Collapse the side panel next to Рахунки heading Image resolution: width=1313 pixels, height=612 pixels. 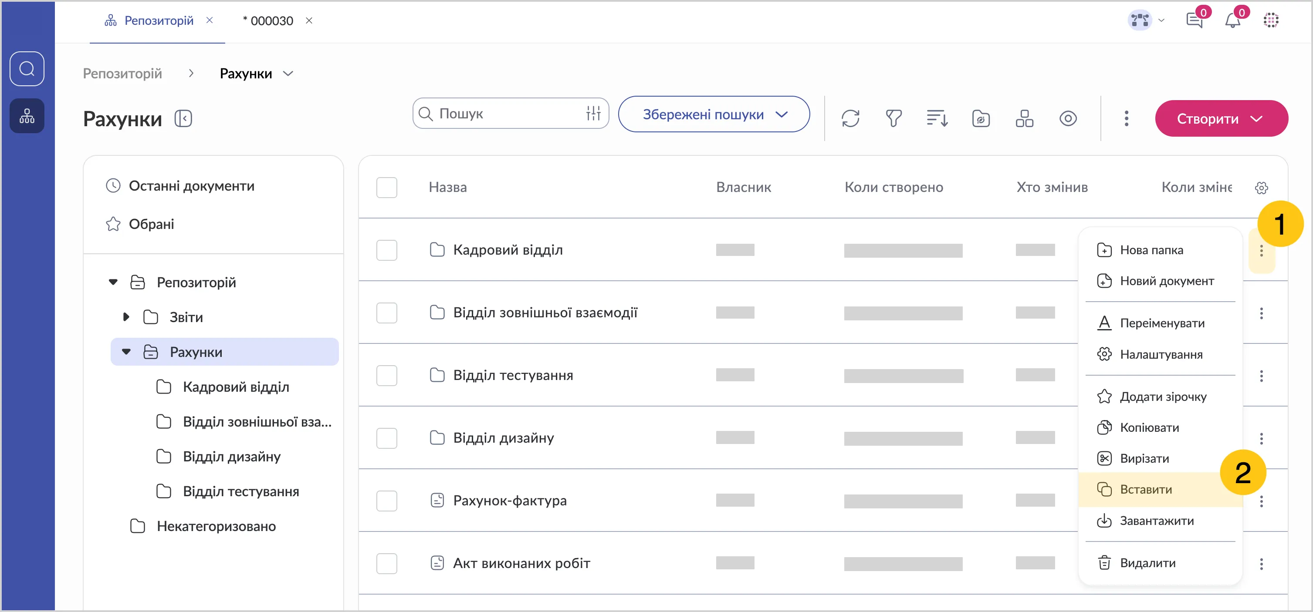[x=183, y=119]
